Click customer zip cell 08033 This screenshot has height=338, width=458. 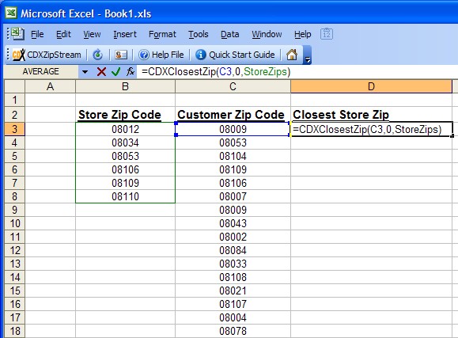233,264
